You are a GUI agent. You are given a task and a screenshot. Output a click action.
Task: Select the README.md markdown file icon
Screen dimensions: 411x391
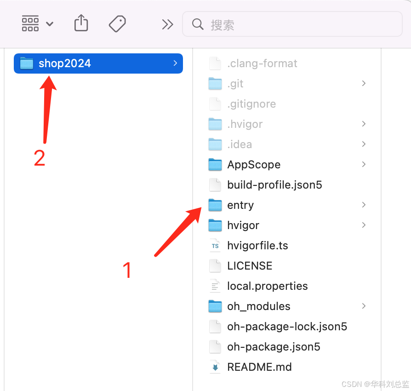pos(215,367)
